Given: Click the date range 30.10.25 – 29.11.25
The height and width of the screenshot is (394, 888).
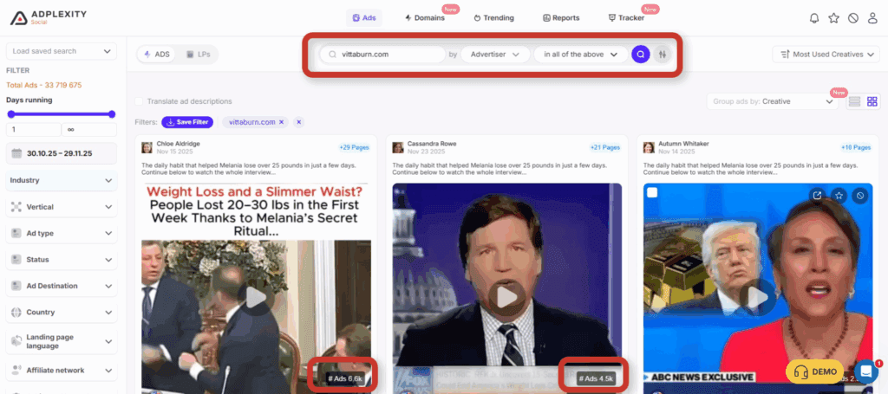Looking at the screenshot, I should 60,153.
